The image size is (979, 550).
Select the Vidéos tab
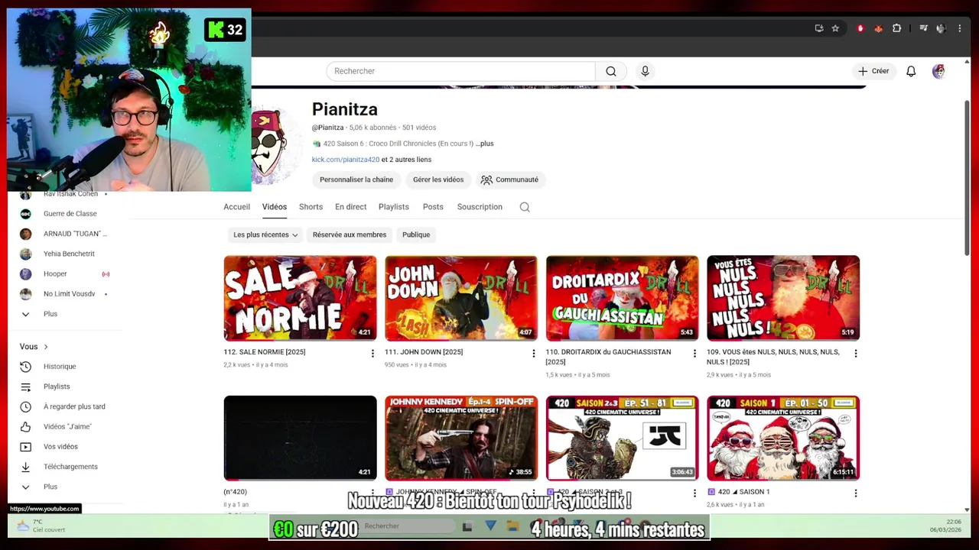(275, 207)
